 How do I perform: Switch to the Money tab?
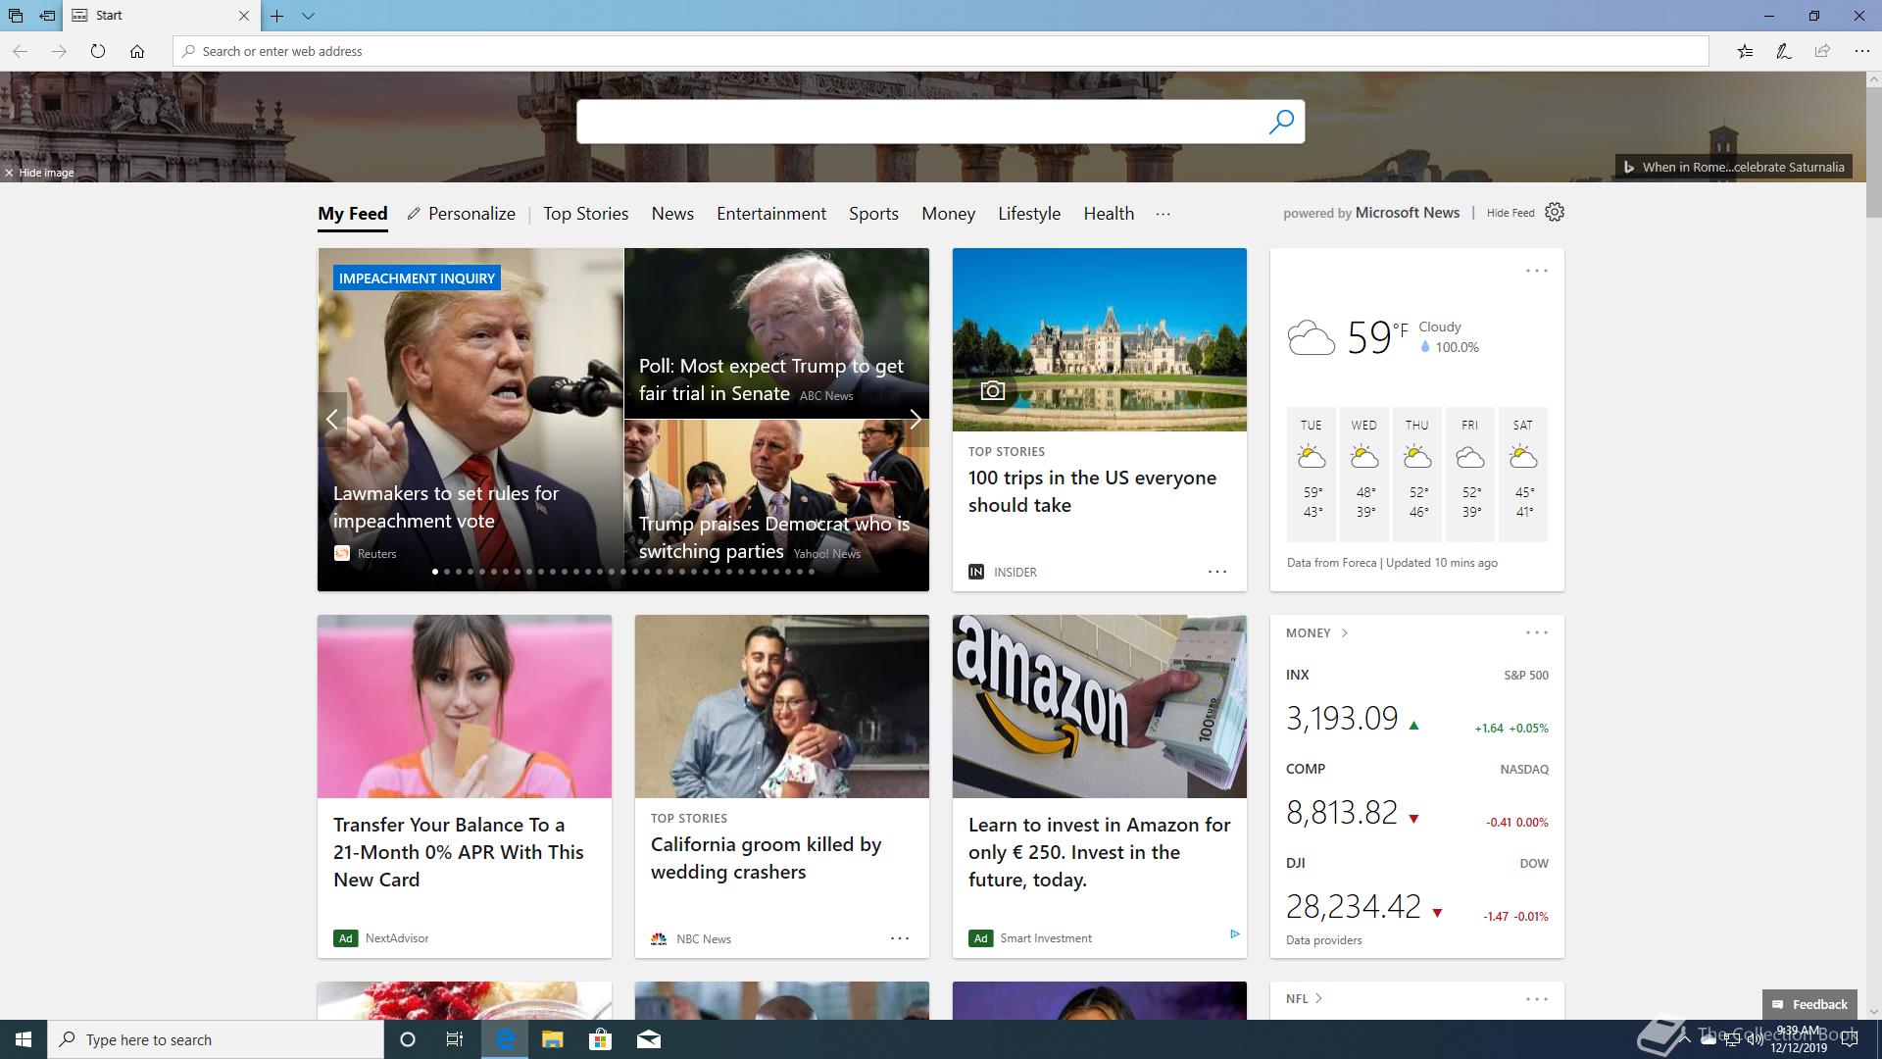pos(948,214)
